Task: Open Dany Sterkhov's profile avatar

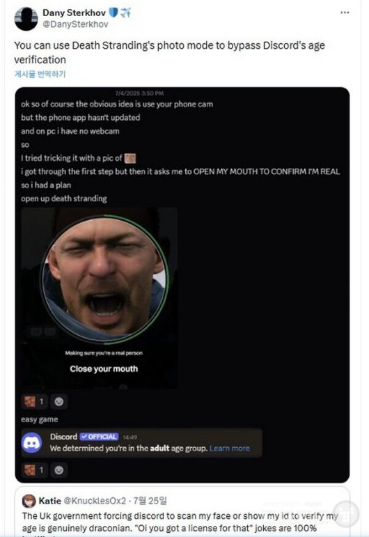Action: [26, 19]
